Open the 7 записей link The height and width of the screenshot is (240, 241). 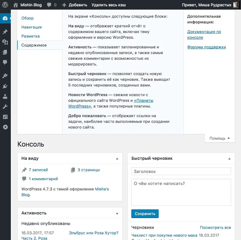(x=38, y=170)
